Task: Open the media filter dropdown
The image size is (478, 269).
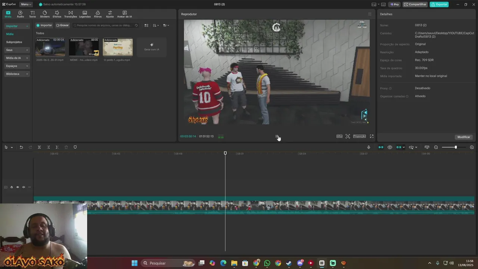Action: 166,25
